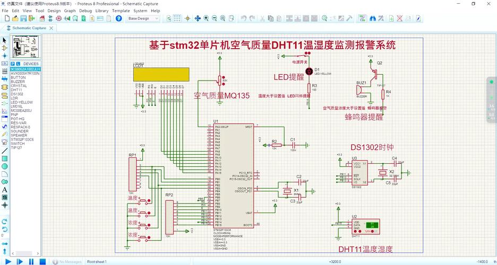
Task: Open the Template menu
Action: (121, 11)
